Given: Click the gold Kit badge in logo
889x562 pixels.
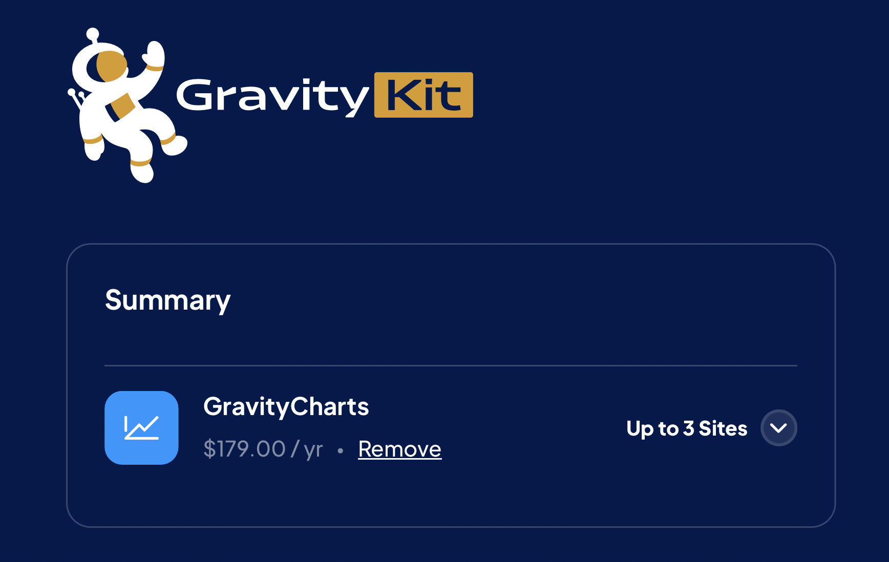Looking at the screenshot, I should tap(424, 95).
